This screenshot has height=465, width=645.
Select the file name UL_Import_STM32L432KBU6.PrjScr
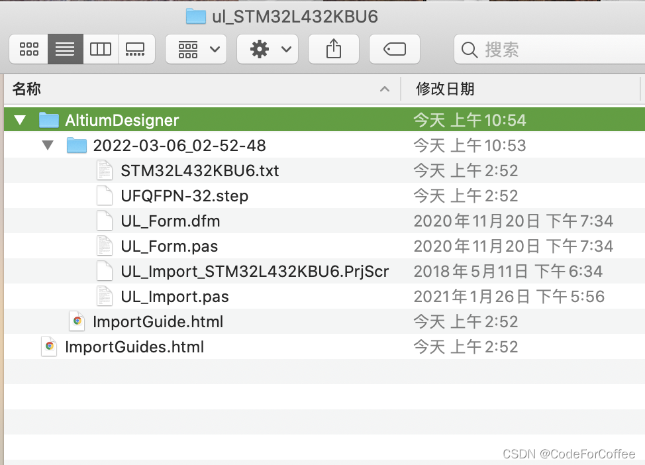pyautogui.click(x=255, y=271)
